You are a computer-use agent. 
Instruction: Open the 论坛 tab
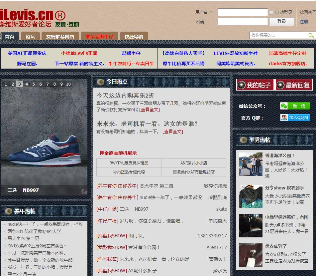30,36
